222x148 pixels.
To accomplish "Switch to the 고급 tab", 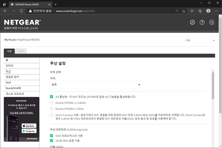I will (x=21, y=51).
